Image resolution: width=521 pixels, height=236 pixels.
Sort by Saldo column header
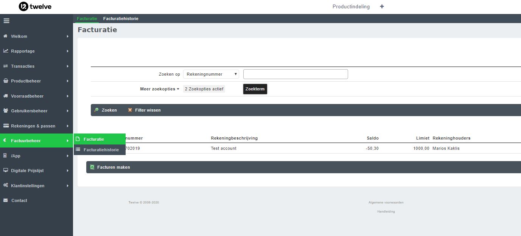click(x=373, y=138)
